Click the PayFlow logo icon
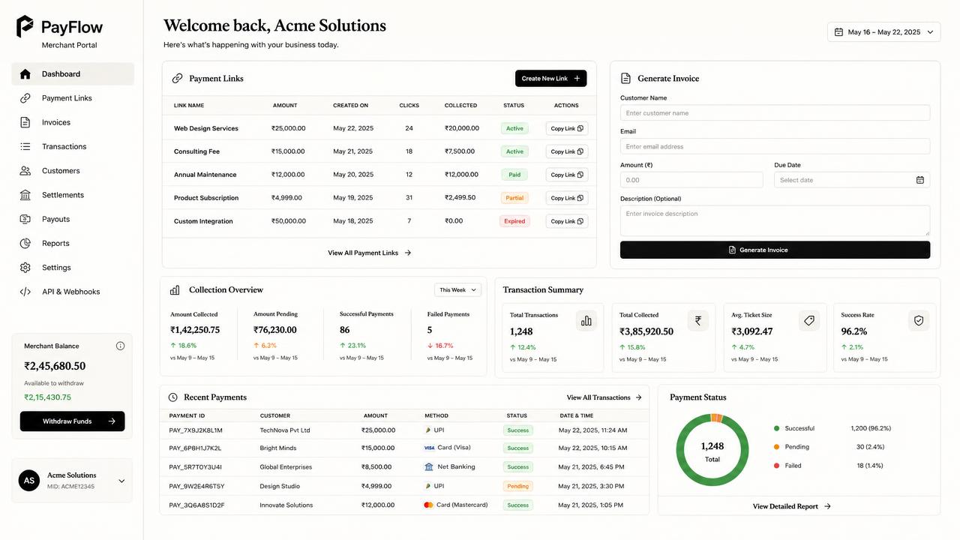The height and width of the screenshot is (540, 960). coord(25,26)
